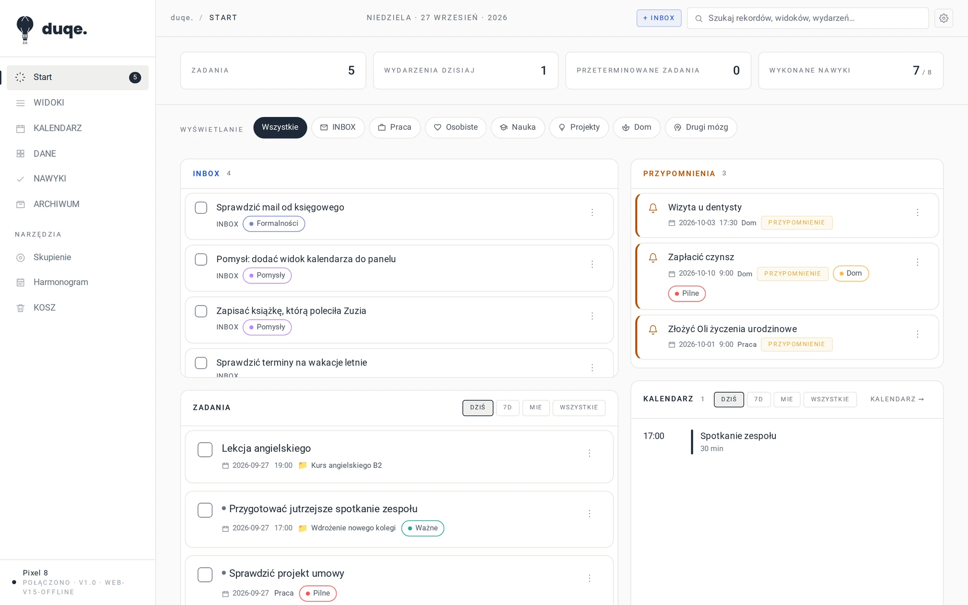Click the Ważne tag chip
This screenshot has height=605, width=968.
click(422, 528)
